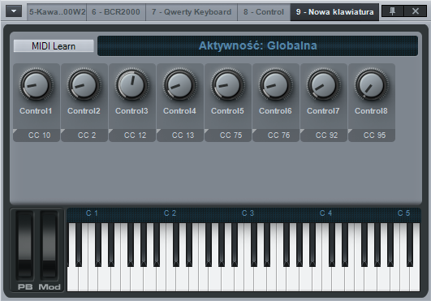This screenshot has height=301, width=431.
Task: Select the 9 - Nowa klawiatura tab
Action: [334, 12]
